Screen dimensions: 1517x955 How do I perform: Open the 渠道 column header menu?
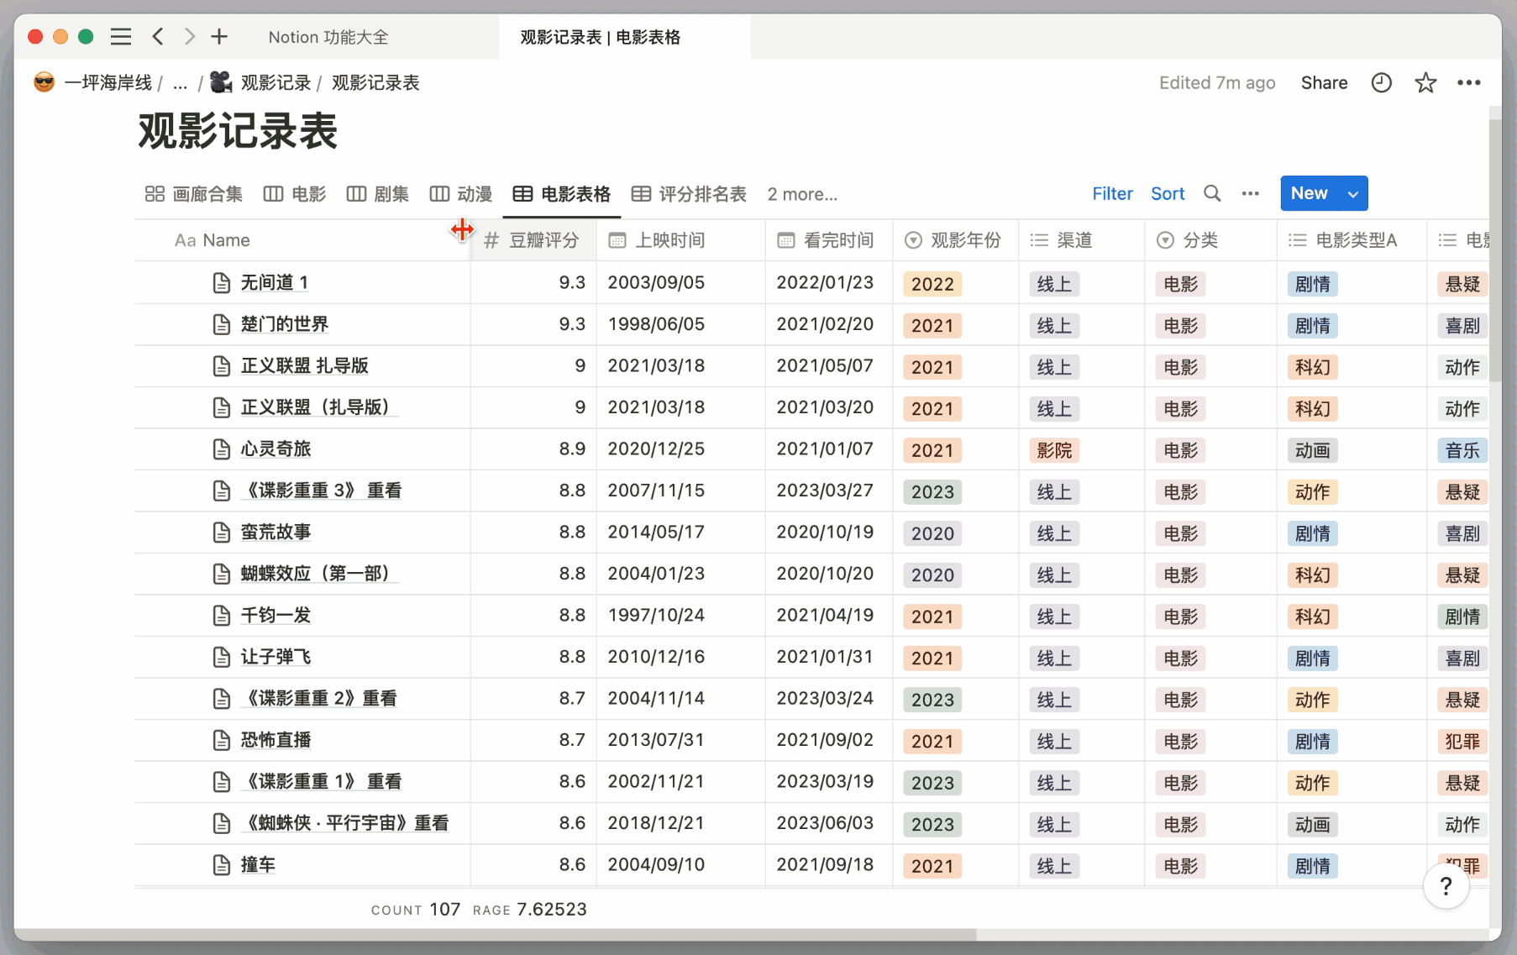[1082, 240]
